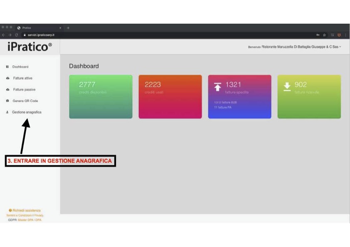Image resolution: width=350 pixels, height=247 pixels.
Task: Open the Master DPA link
Action: click(25, 220)
